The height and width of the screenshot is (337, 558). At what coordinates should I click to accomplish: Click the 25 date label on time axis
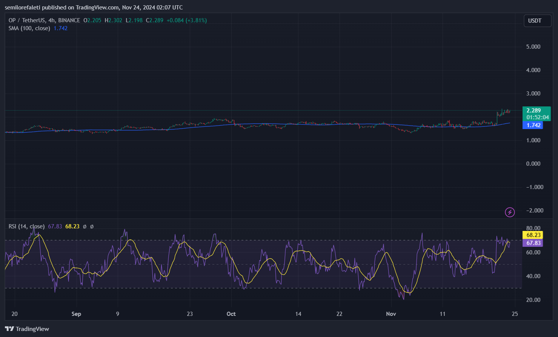[515, 314]
